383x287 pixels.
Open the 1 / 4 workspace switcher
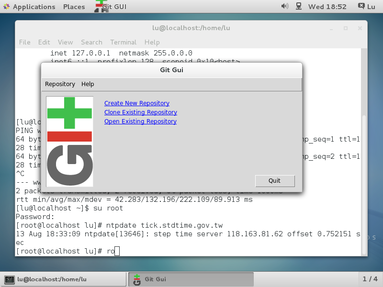pos(370,279)
